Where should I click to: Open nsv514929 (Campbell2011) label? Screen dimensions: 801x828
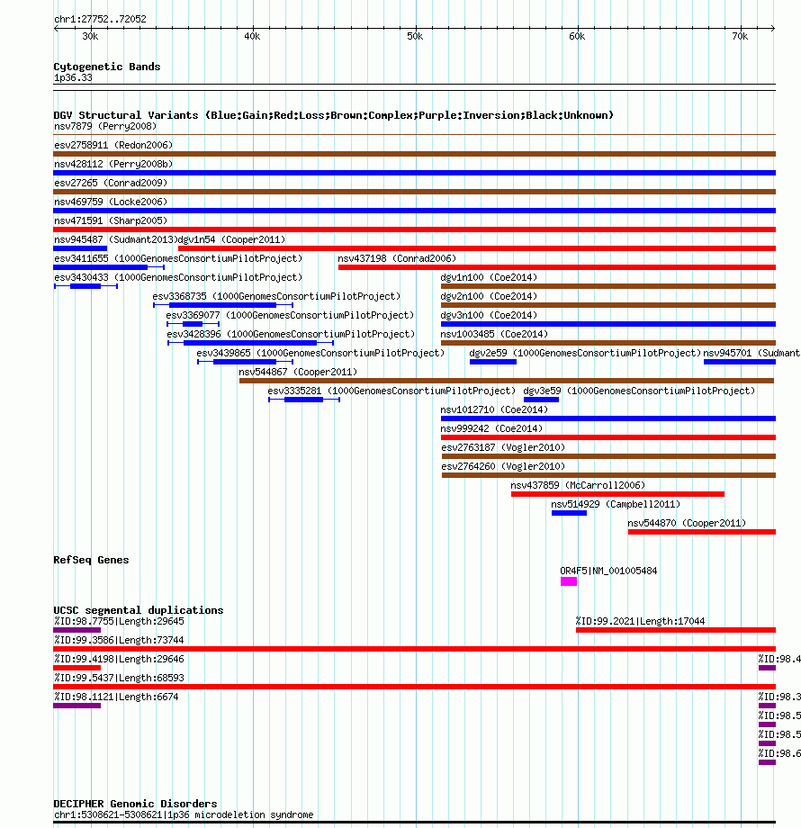(x=616, y=504)
